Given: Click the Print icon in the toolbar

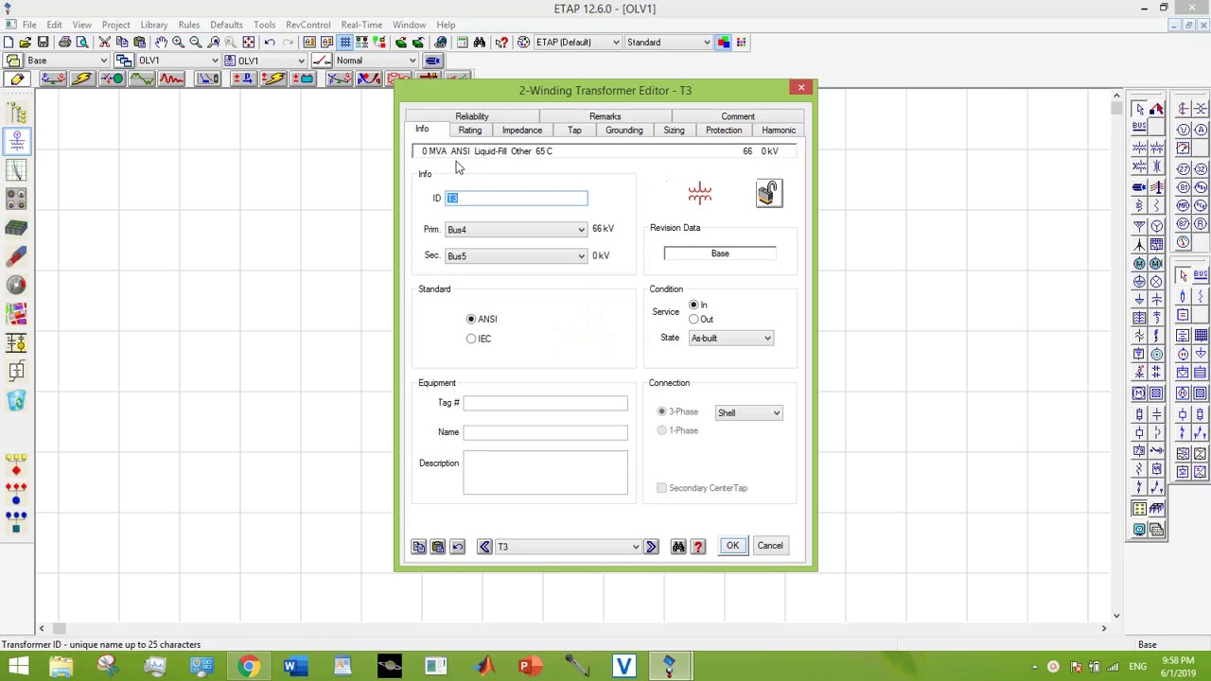Looking at the screenshot, I should click(64, 43).
